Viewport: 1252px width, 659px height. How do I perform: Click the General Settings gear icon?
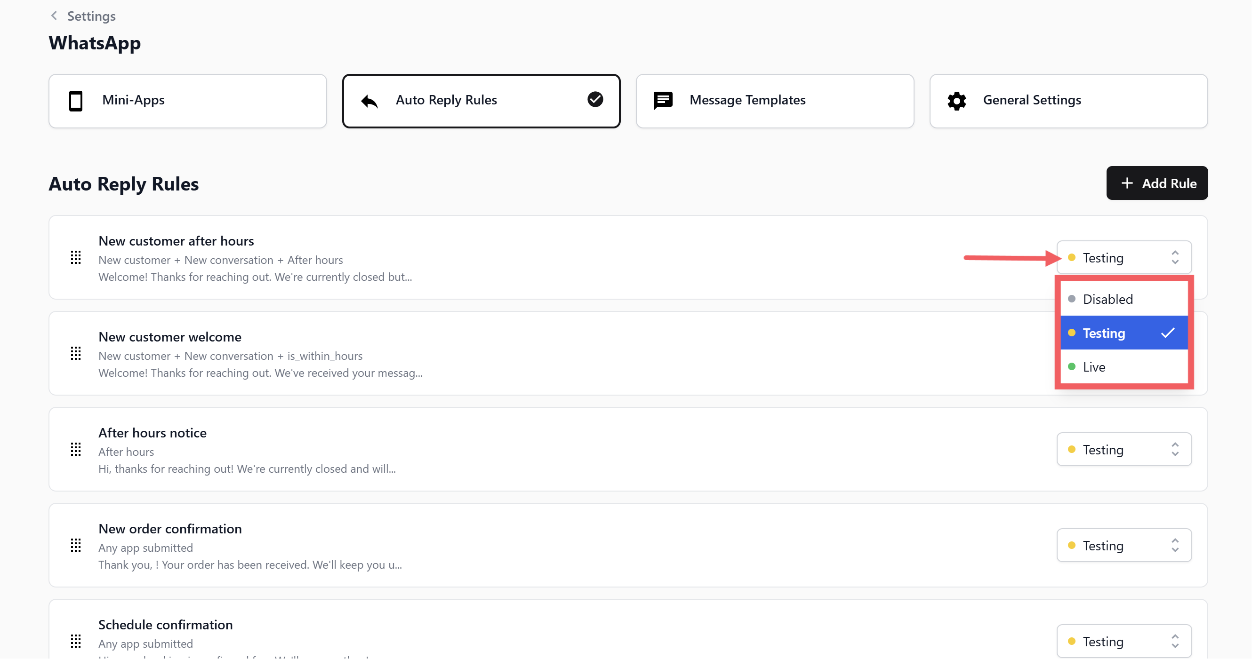956,101
